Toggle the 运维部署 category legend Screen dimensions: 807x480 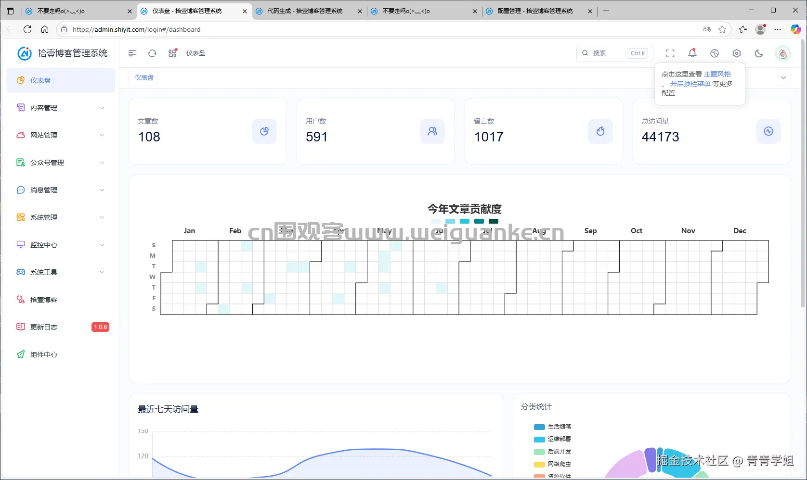(552, 439)
